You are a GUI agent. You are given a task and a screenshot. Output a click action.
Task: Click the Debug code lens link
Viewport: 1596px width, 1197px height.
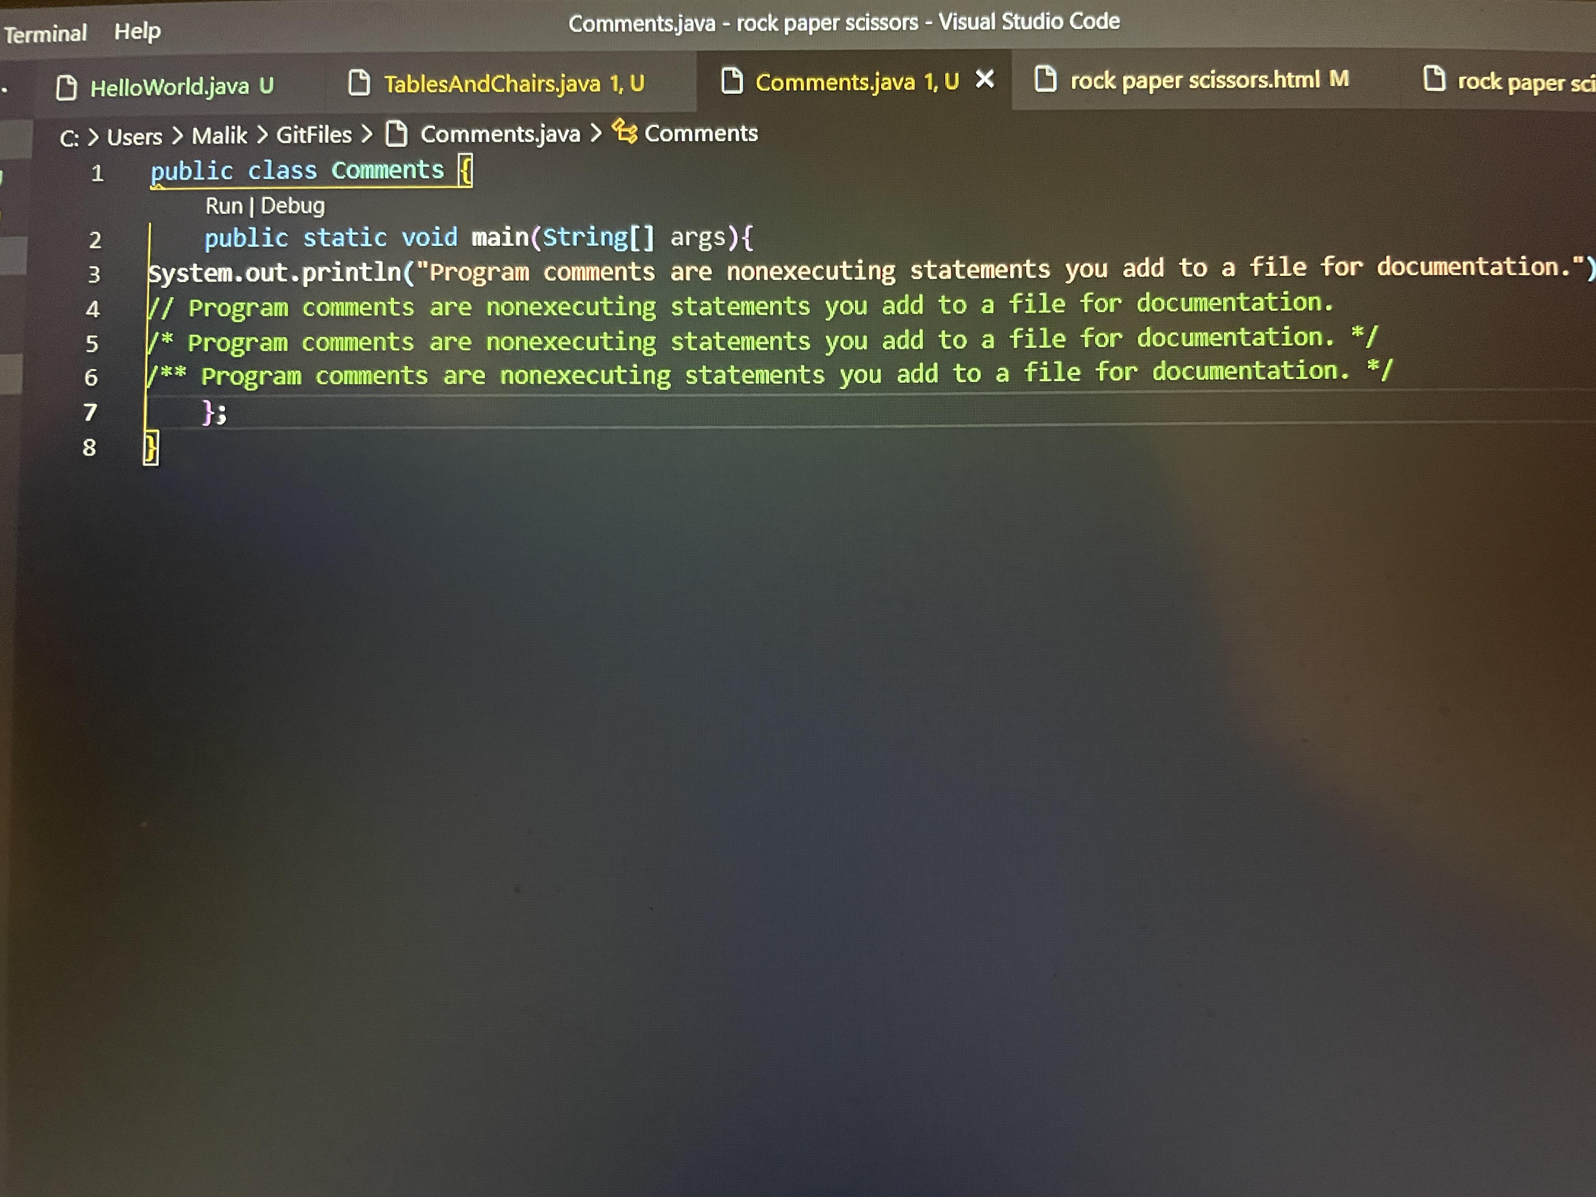click(x=293, y=205)
